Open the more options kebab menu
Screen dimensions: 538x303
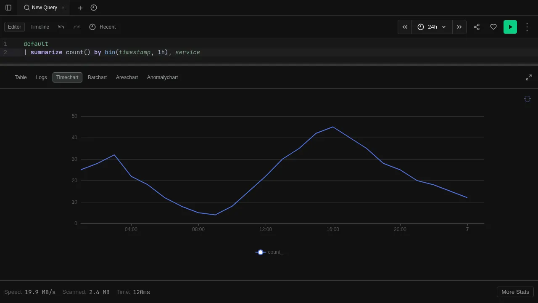[x=527, y=27]
